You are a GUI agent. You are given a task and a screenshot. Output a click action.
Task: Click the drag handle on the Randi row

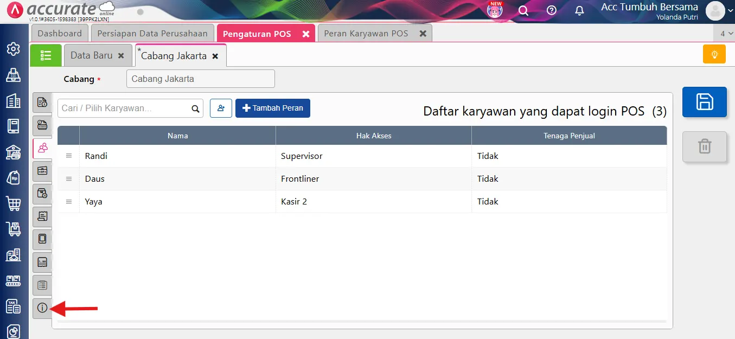[69, 156]
